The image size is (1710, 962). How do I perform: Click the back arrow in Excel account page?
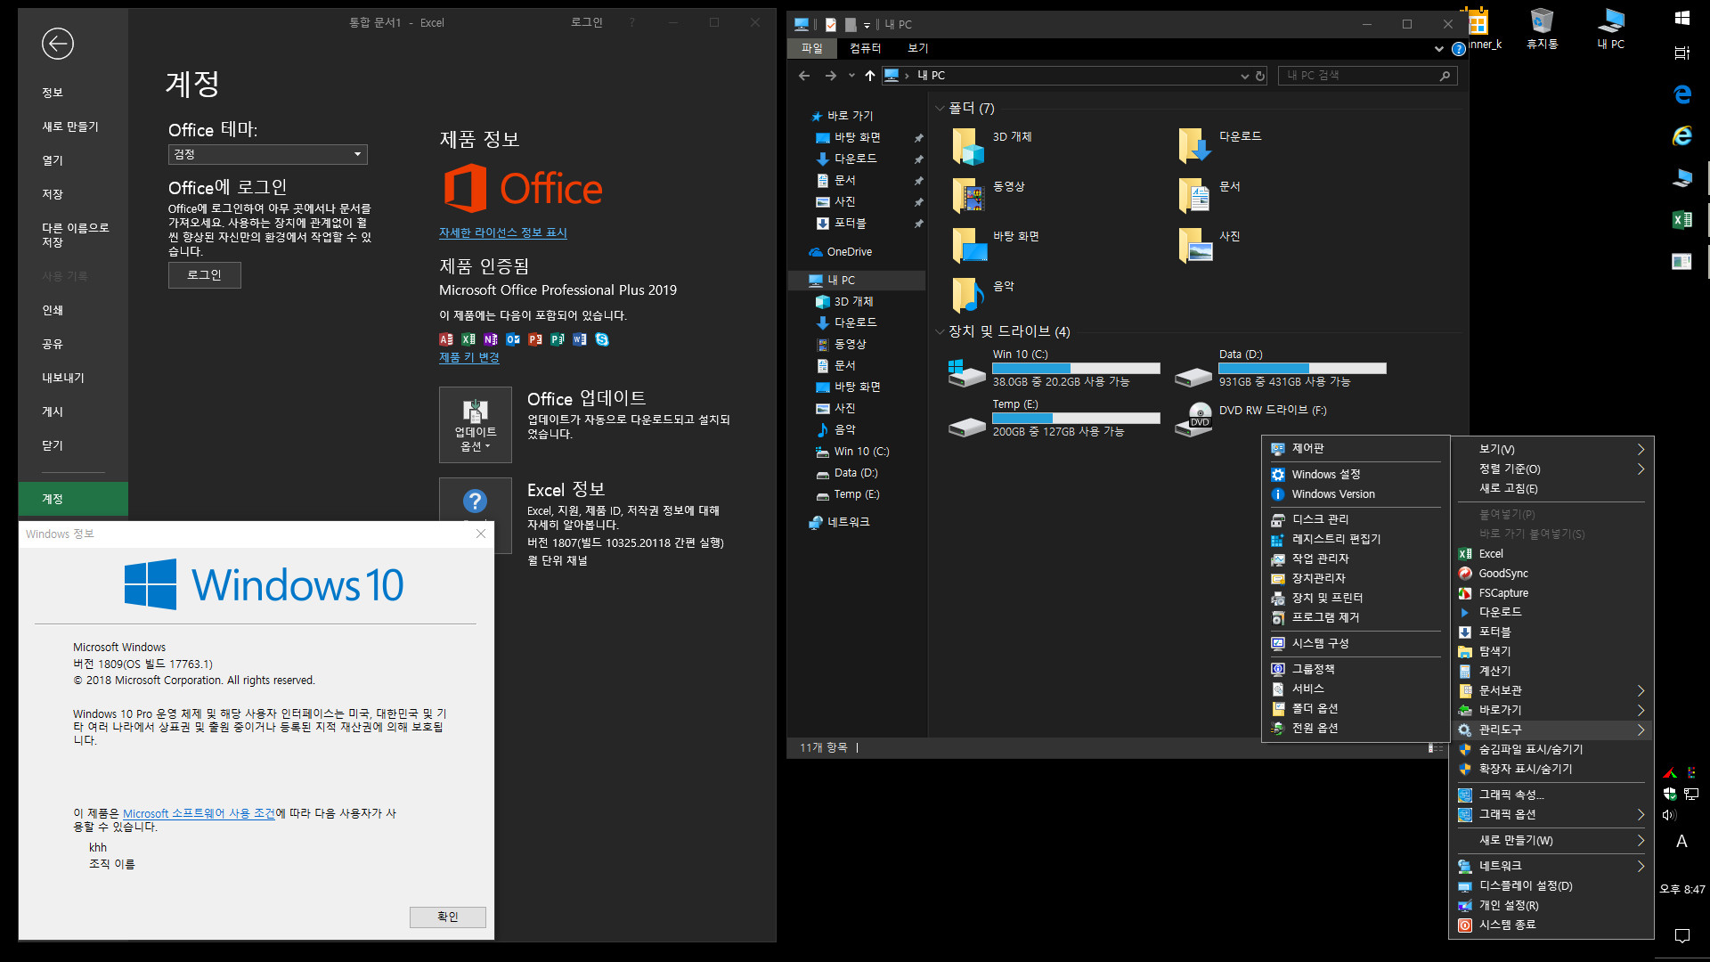(x=58, y=44)
